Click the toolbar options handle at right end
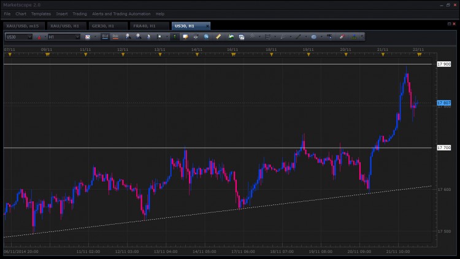This screenshot has width=460, height=259. (362, 37)
